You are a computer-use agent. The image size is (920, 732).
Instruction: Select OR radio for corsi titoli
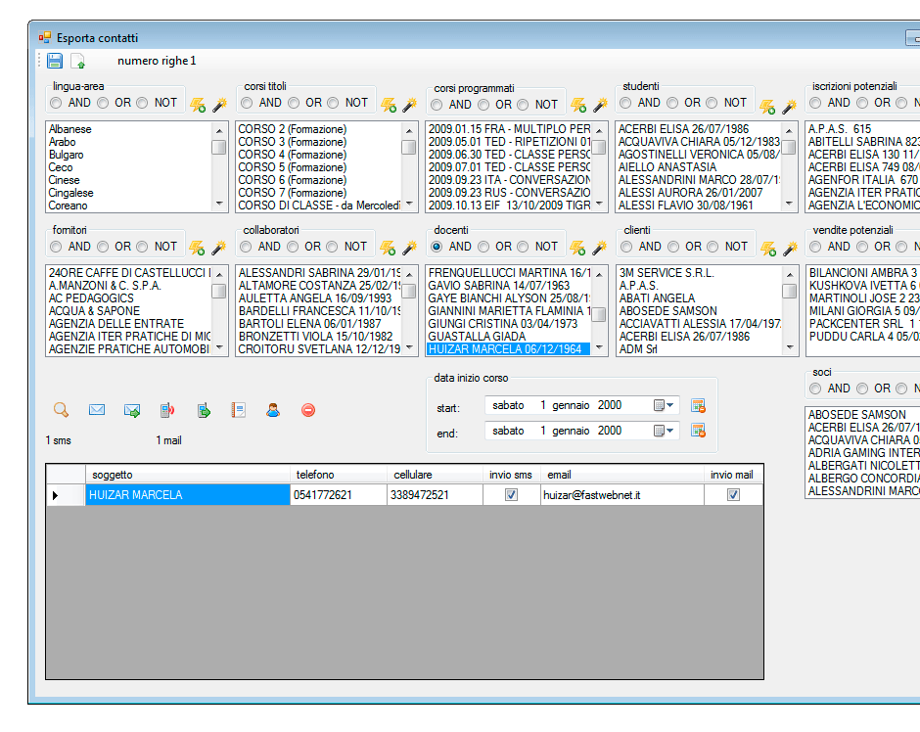294,103
